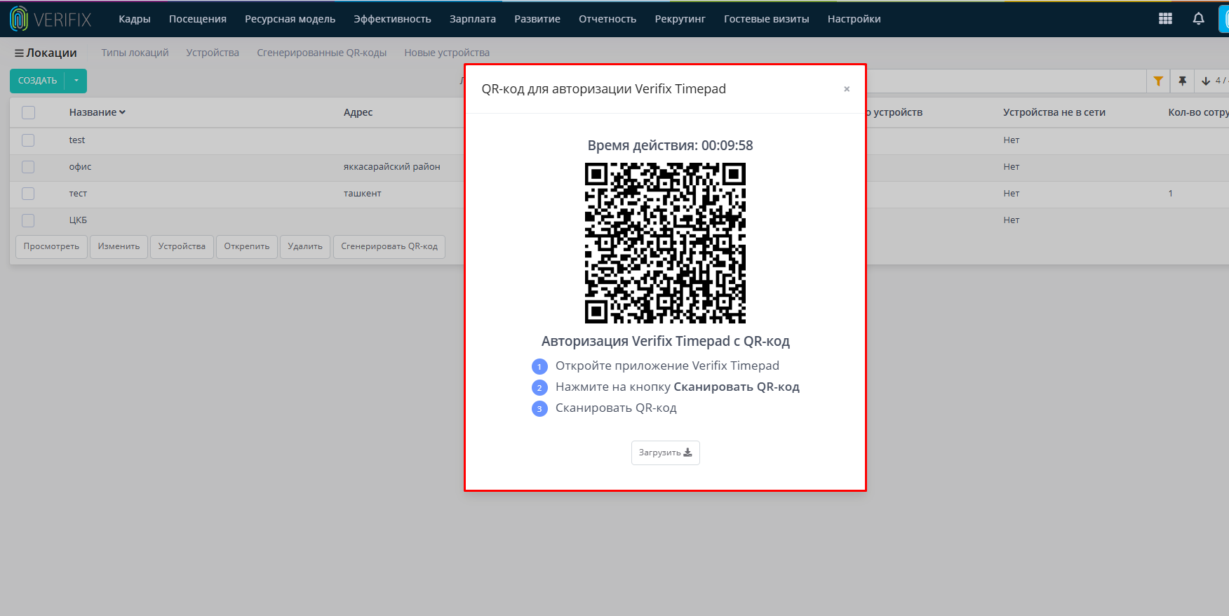Open the Отчетность menu

(607, 19)
